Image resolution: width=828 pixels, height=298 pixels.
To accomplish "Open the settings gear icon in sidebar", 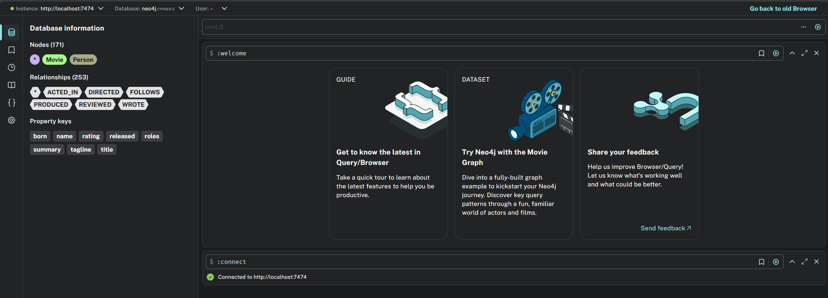I will (x=11, y=120).
